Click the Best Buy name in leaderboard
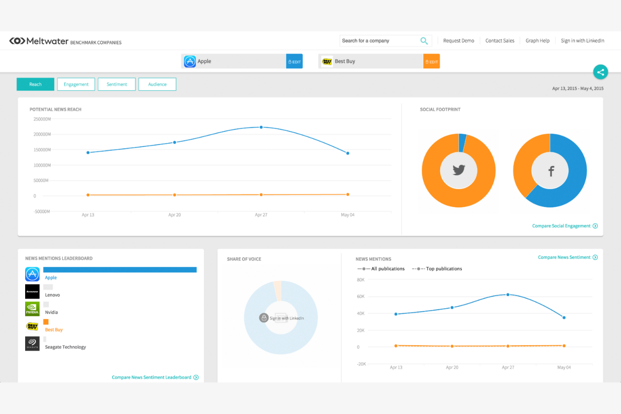621x414 pixels. tap(54, 330)
